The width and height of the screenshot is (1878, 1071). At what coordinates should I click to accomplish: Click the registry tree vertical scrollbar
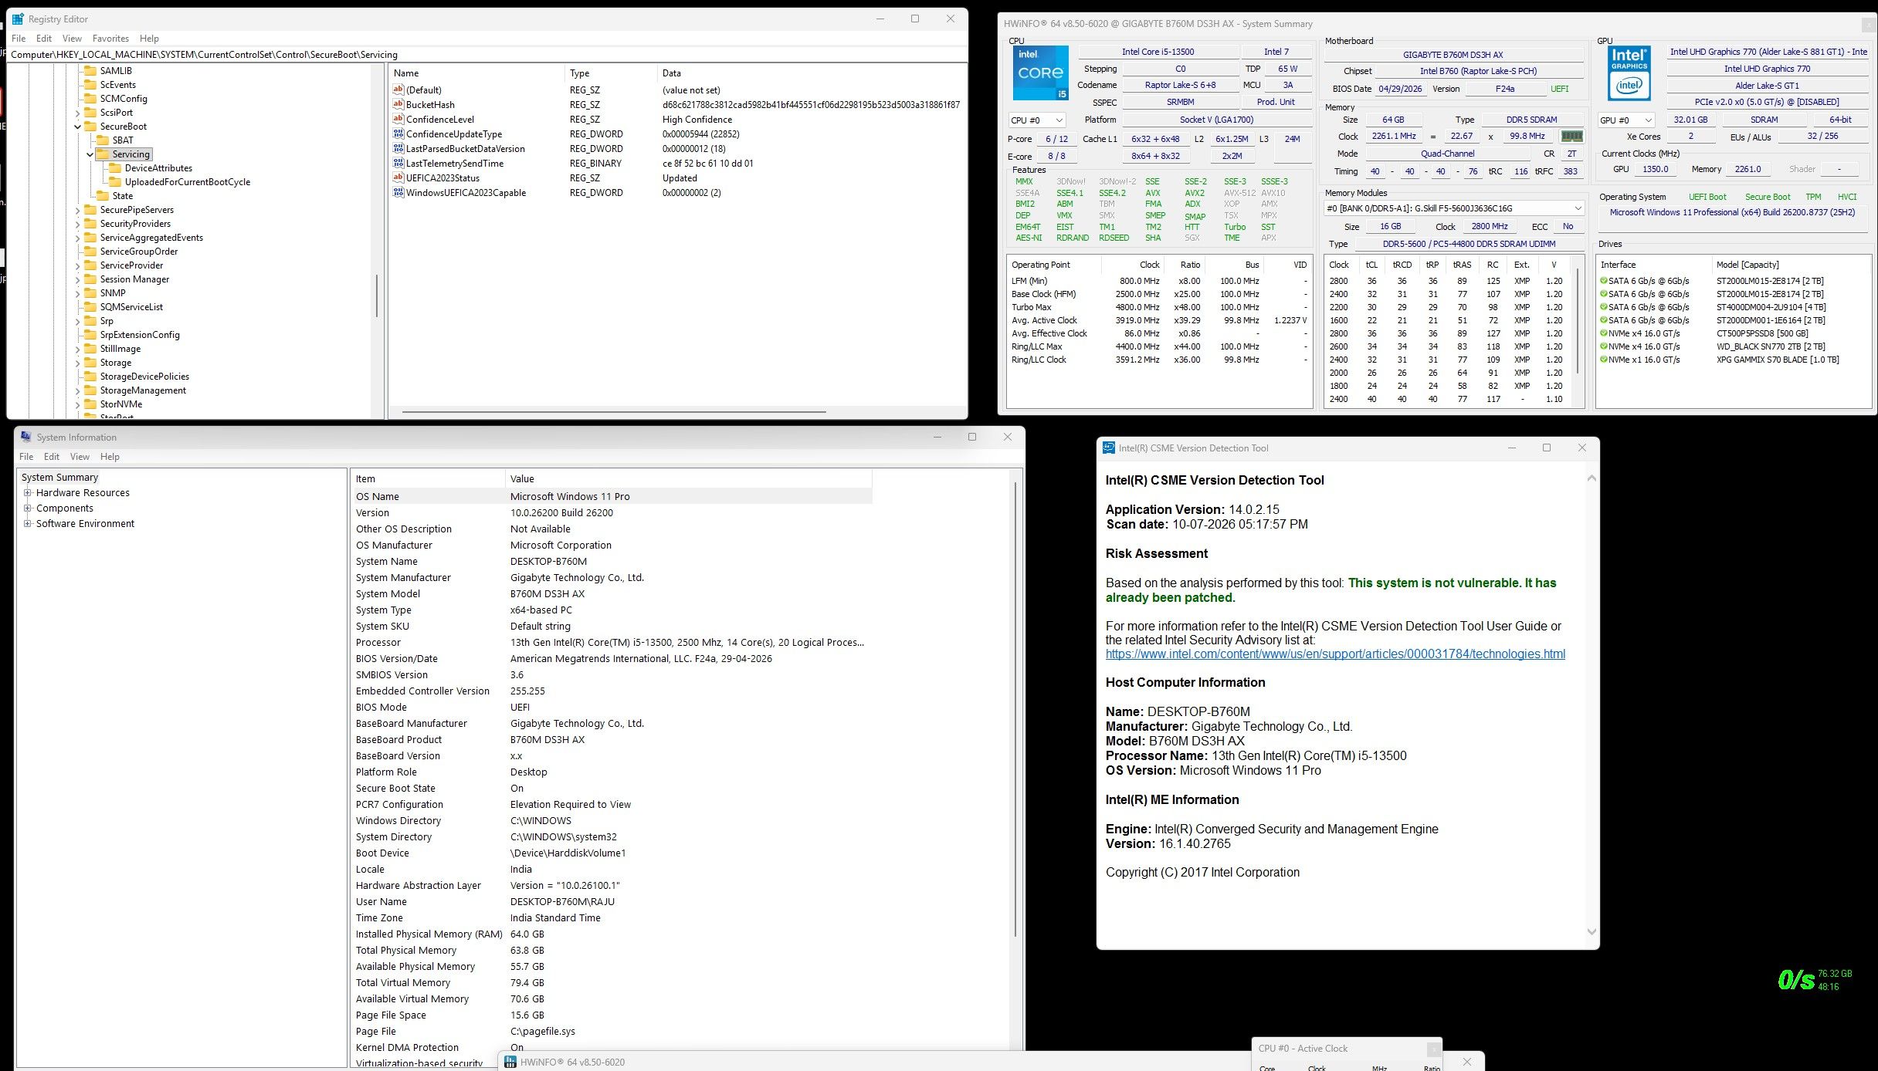[x=376, y=296]
